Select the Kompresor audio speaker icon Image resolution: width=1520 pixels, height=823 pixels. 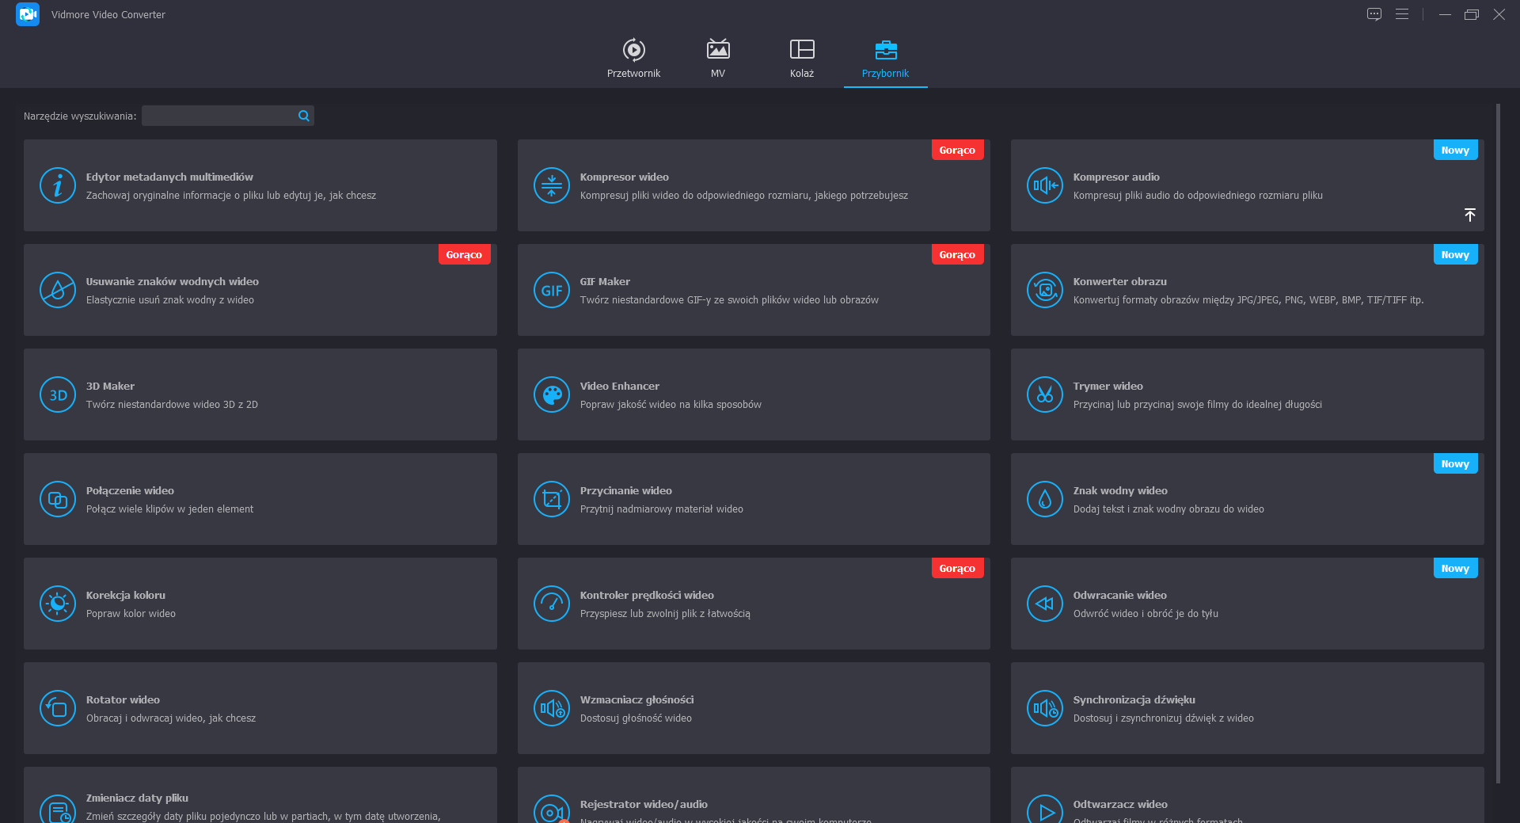pyautogui.click(x=1045, y=185)
